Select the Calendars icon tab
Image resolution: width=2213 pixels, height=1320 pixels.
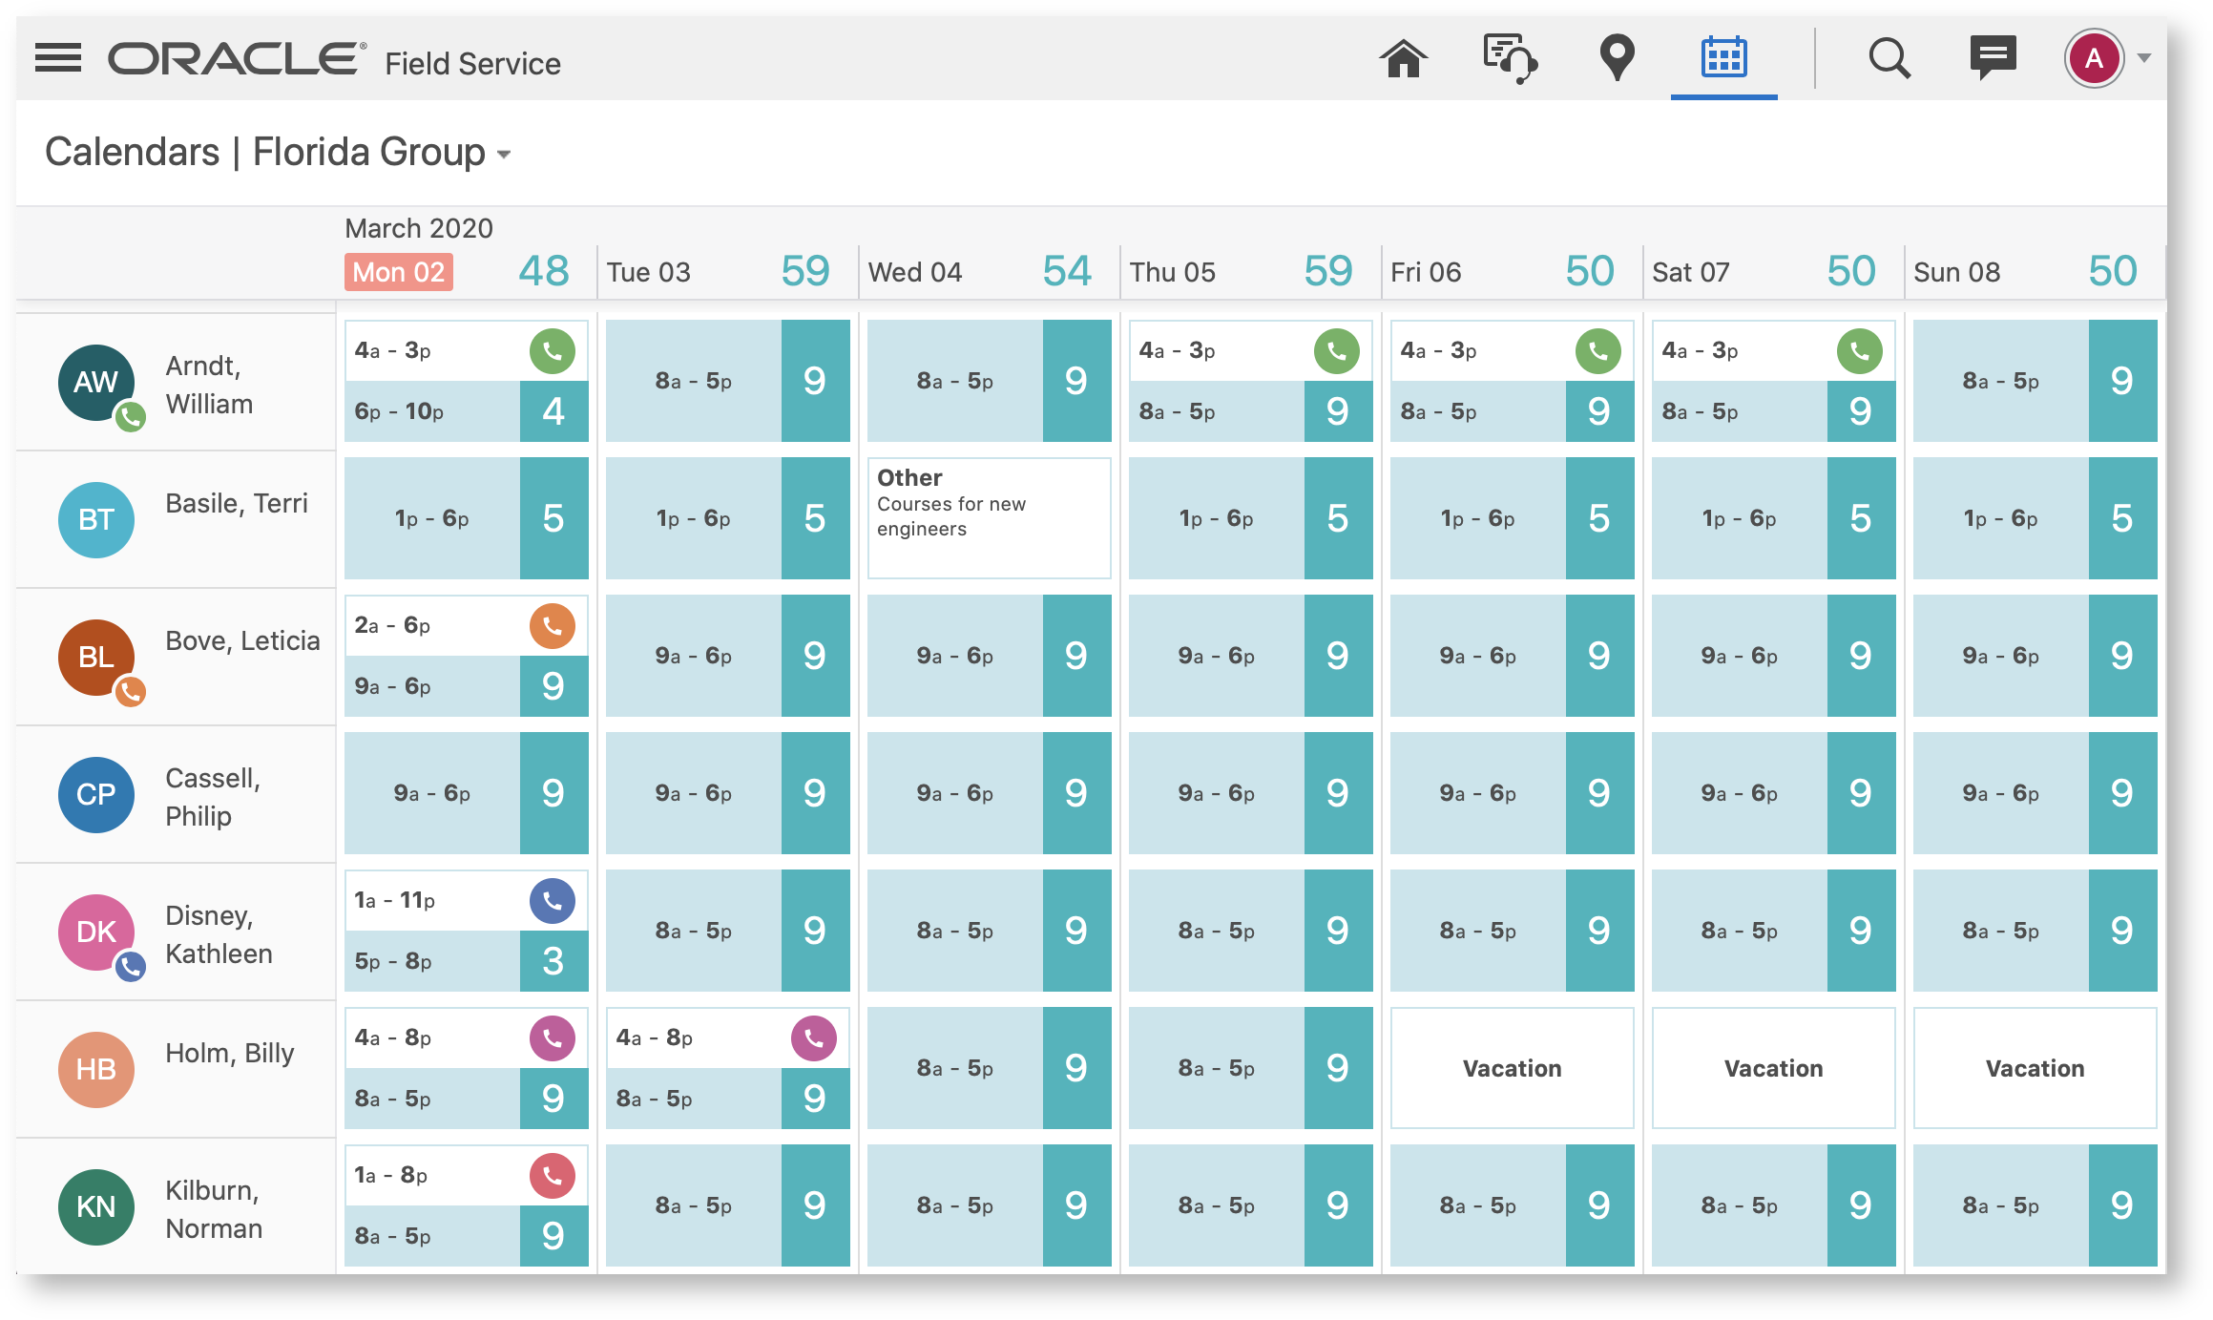click(1723, 59)
